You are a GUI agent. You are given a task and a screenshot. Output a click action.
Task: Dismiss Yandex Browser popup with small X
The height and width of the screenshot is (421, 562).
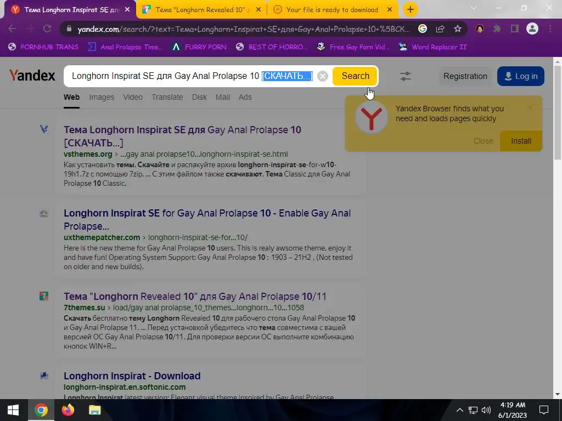pyautogui.click(x=530, y=107)
